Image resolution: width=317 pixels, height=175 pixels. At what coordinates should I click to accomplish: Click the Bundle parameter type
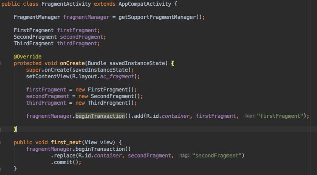pyautogui.click(x=97, y=63)
